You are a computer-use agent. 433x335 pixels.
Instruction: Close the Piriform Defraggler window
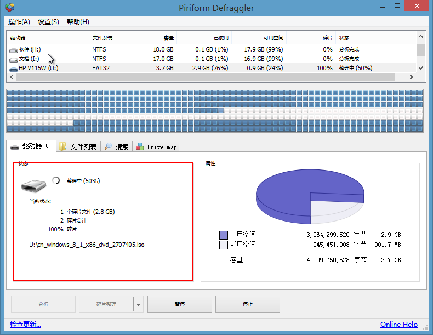(x=417, y=6)
